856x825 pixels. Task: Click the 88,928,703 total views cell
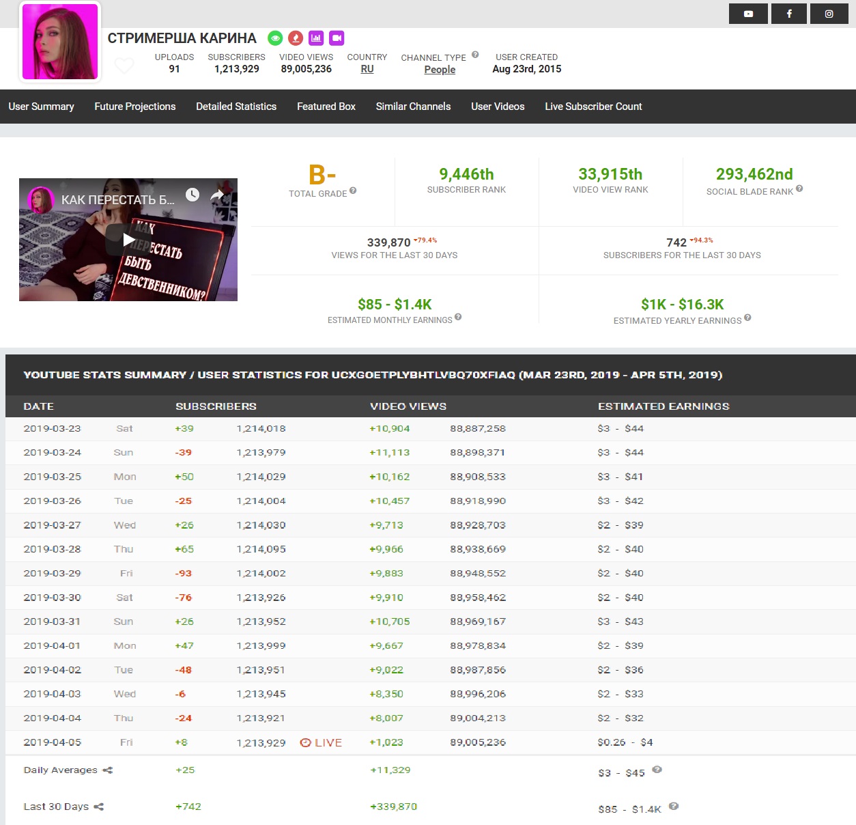pos(478,525)
